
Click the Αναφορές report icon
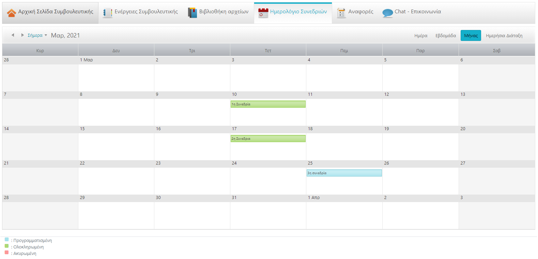341,13
